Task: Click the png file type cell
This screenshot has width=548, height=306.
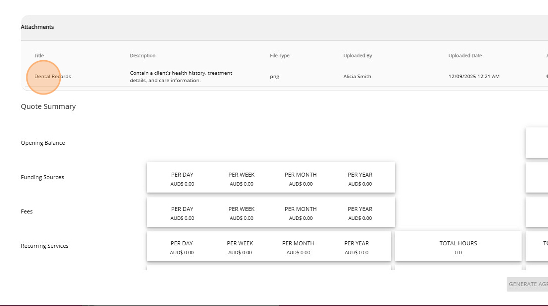Action: tap(274, 77)
